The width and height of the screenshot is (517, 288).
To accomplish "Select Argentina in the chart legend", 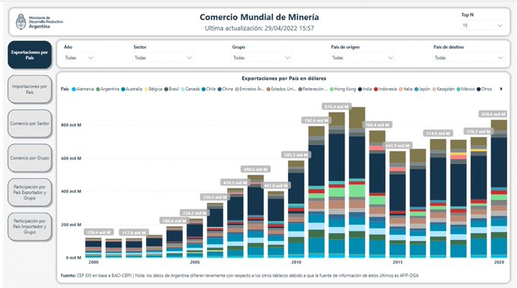I will (107, 89).
